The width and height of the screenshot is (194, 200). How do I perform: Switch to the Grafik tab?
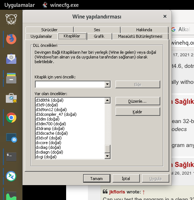pyautogui.click(x=99, y=36)
